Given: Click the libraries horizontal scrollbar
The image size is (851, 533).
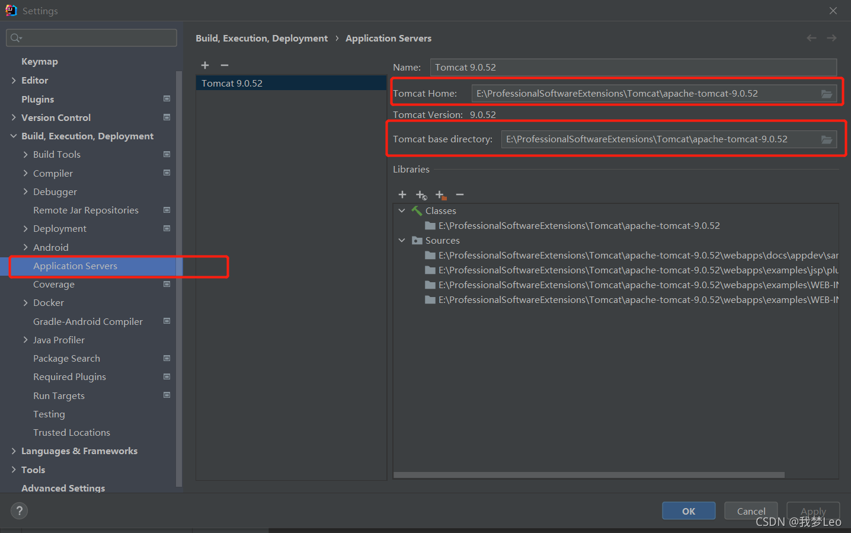Looking at the screenshot, I should point(589,475).
